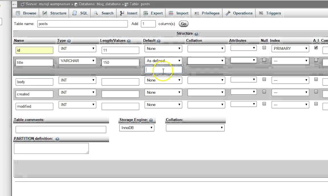Click the Import tab icon
The height and width of the screenshot is (196, 328).
[x=171, y=13]
